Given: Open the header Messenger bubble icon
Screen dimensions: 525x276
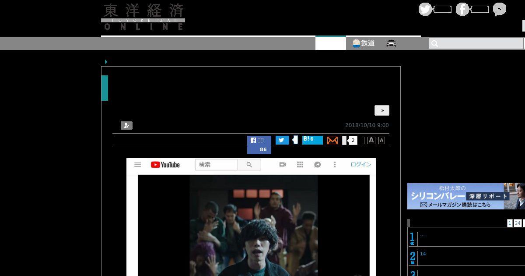Looking at the screenshot, I should pos(500,9).
